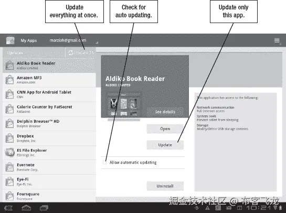286x213 pixels.
Task: Click the Open button
Action: (165, 129)
